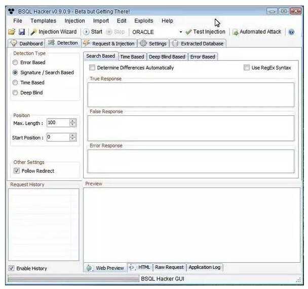Start the Automated Attack
This screenshot has height=289, width=308.
click(x=257, y=32)
